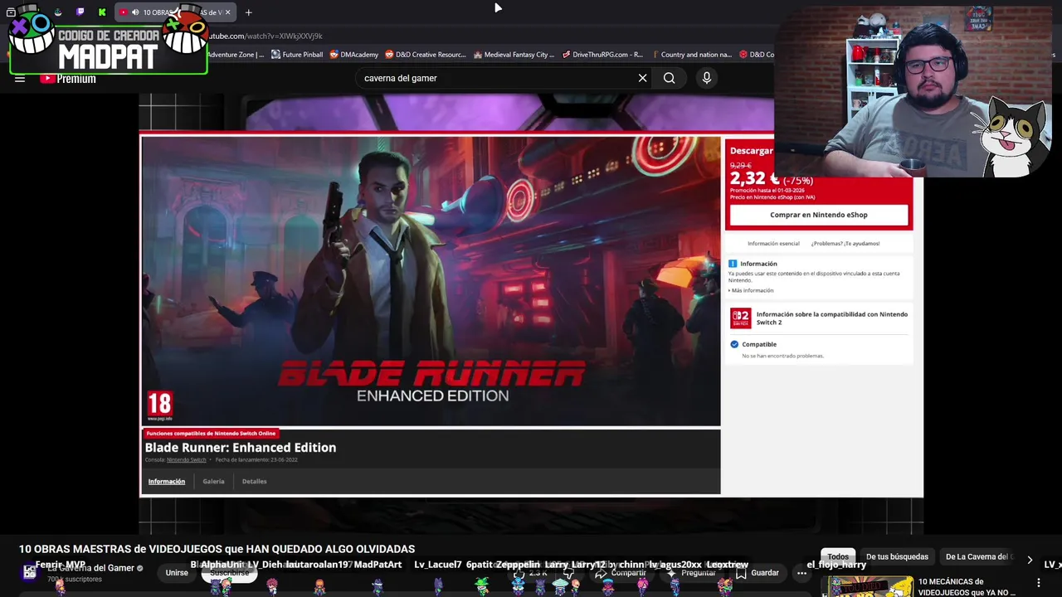The width and height of the screenshot is (1062, 597).
Task: Open the YouTube hamburger guide menu
Action: coord(20,79)
